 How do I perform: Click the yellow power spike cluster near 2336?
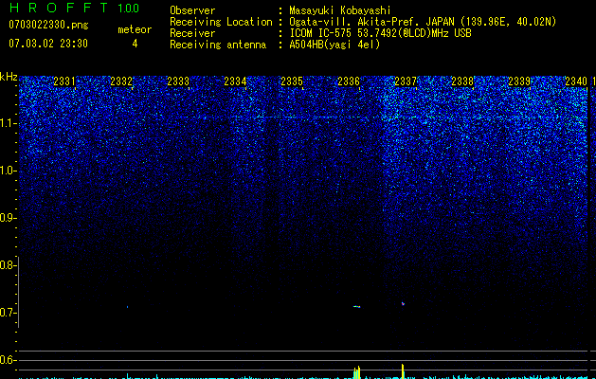pos(356,372)
